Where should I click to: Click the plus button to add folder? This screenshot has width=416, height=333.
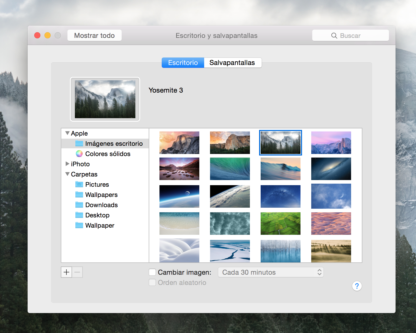point(66,272)
